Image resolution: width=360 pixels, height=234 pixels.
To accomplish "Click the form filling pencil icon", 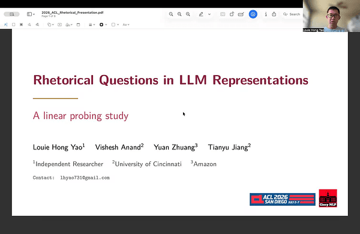I will pos(241,14).
